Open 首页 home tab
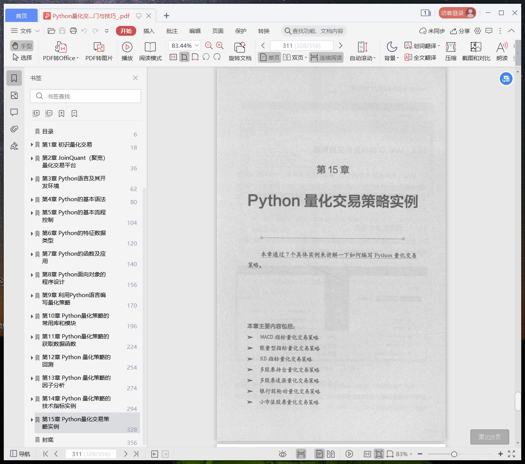Viewport: 525px width, 464px height. pos(21,15)
